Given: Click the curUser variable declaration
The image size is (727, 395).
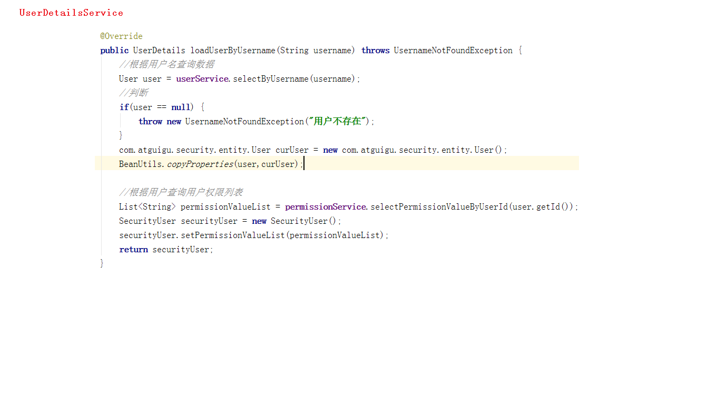Looking at the screenshot, I should pyautogui.click(x=292, y=150).
